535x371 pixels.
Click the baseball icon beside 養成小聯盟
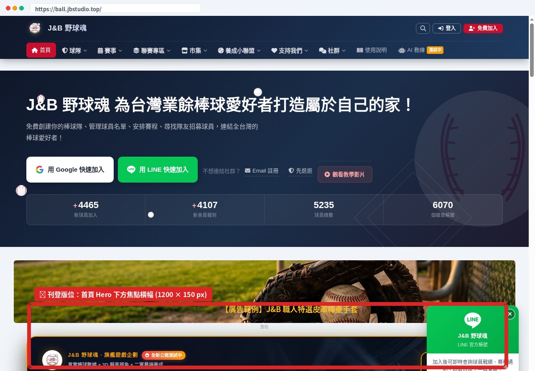(221, 51)
